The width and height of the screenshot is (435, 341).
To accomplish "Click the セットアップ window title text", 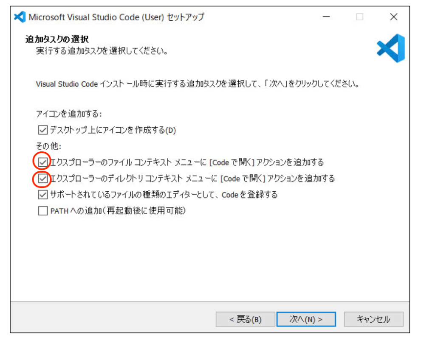I will [116, 17].
